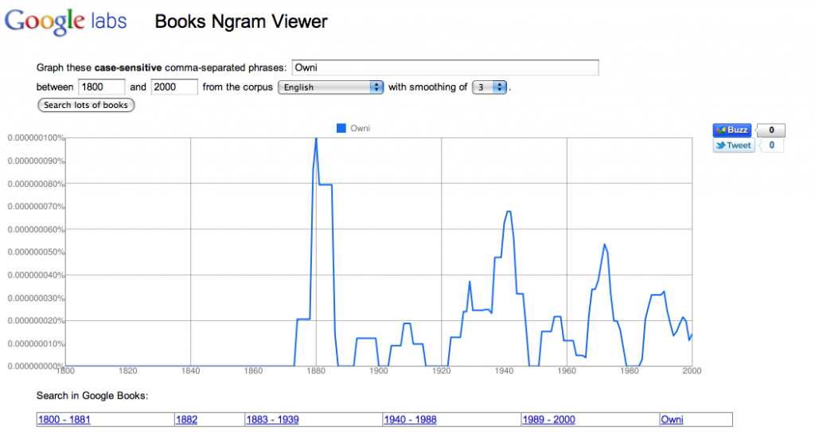815x433 pixels.
Task: Open the smoothing value dropdown
Action: pyautogui.click(x=489, y=87)
